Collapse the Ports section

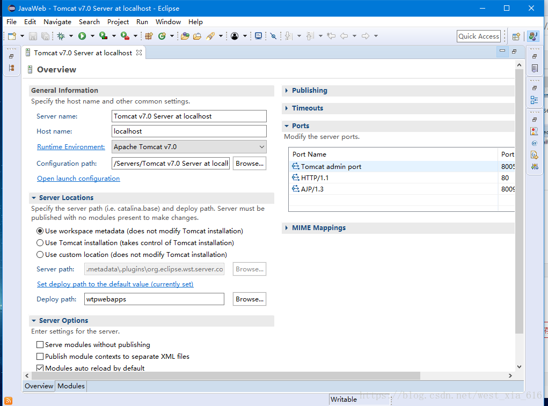click(x=287, y=126)
